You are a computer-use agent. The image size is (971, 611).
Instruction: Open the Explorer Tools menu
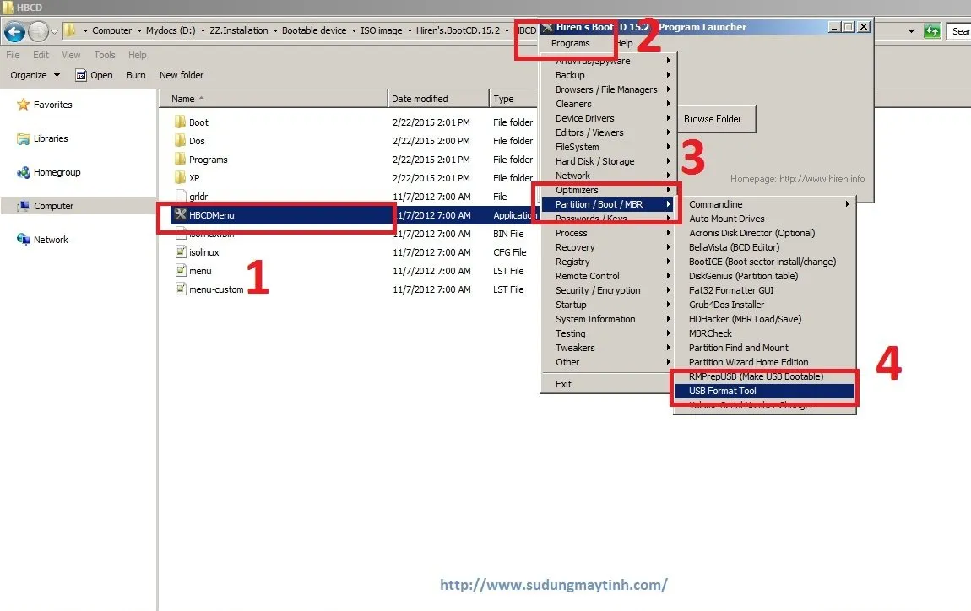coord(105,55)
